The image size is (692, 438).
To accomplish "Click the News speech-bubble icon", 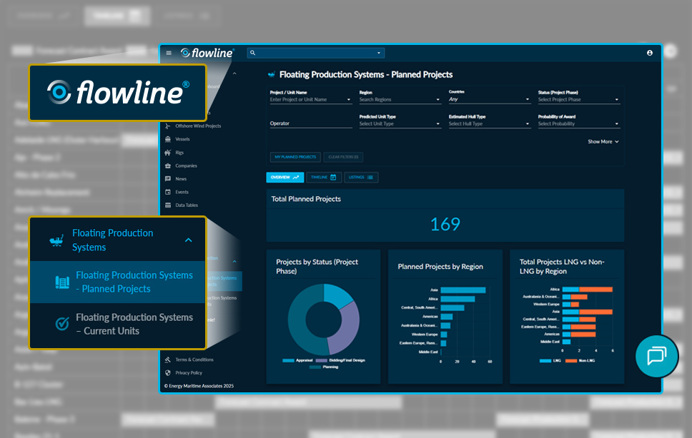I will 168,179.
